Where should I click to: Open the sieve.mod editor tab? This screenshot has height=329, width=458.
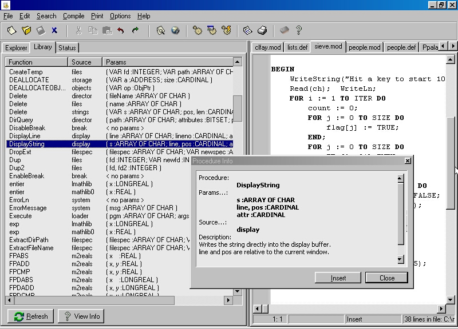point(327,48)
